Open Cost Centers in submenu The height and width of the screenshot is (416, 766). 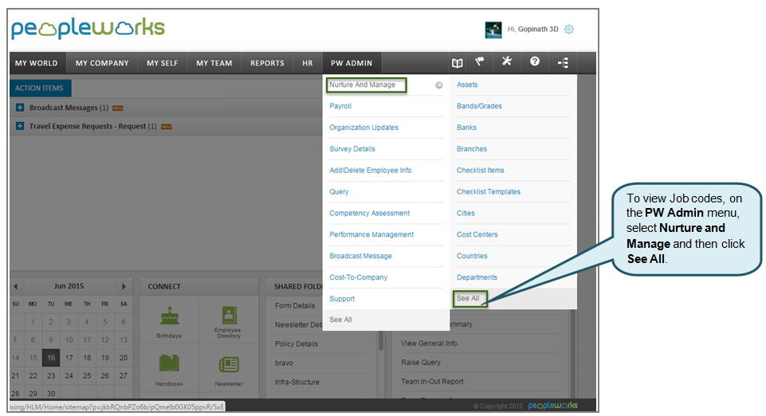(477, 235)
